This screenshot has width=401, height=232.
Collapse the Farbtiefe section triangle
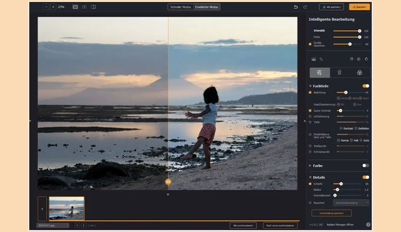click(310, 86)
